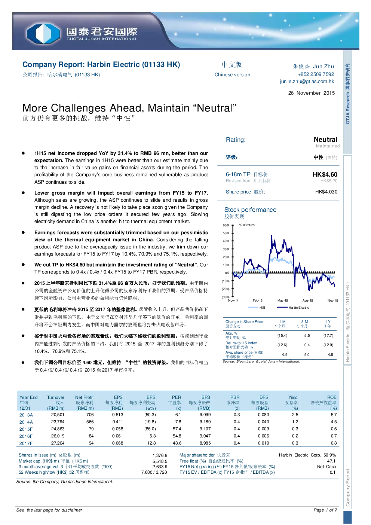Click the '2013A' year row label
The height and width of the screenshot is (525, 371).
tap(26, 415)
